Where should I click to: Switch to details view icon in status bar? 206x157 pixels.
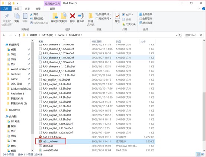pyautogui.click(x=198, y=154)
